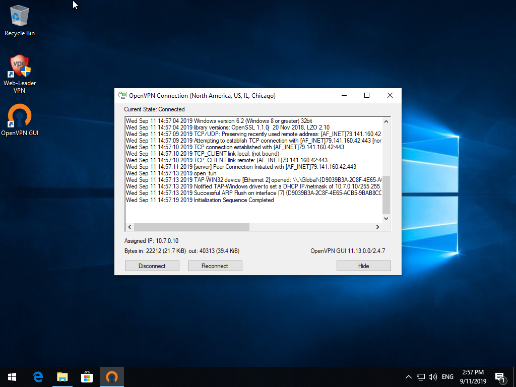Image resolution: width=516 pixels, height=387 pixels.
Task: Launch Web-Leader VPN desktop shortcut
Action: point(20,74)
